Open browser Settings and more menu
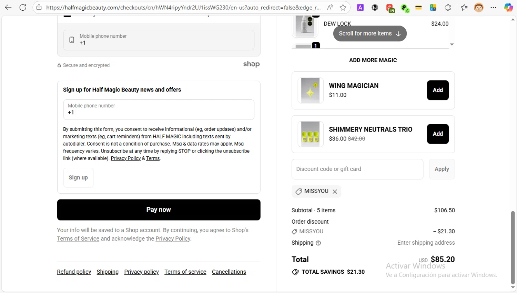Image resolution: width=517 pixels, height=293 pixels. click(493, 7)
